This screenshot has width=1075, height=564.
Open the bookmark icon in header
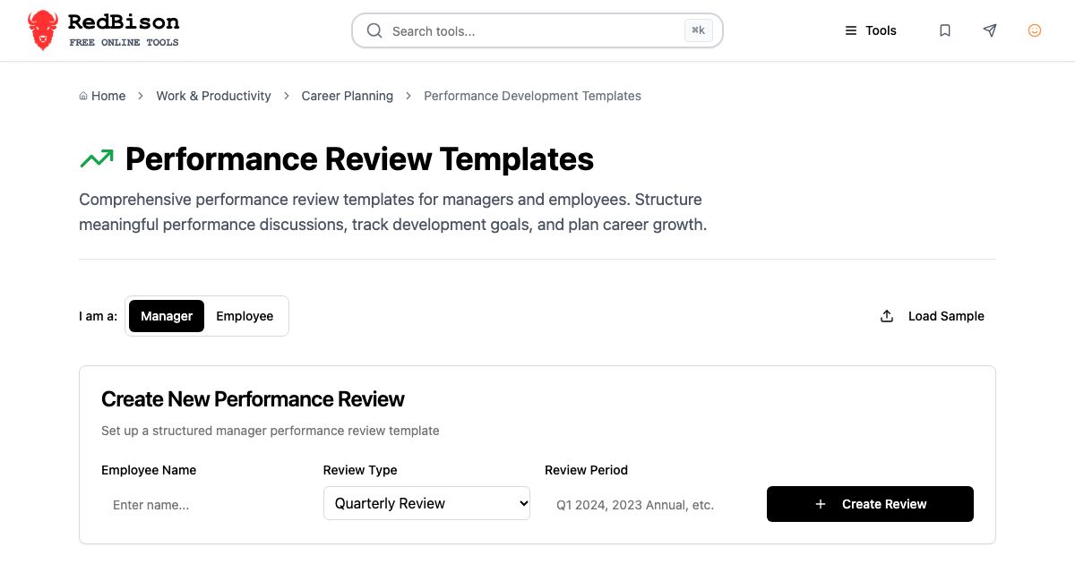[945, 30]
